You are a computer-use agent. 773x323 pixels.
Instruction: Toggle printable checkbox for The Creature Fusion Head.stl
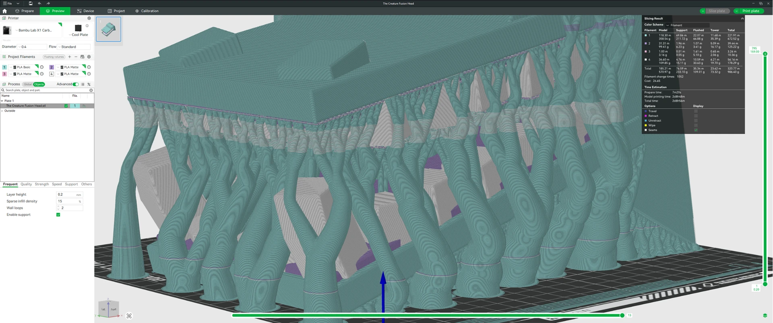[66, 106]
